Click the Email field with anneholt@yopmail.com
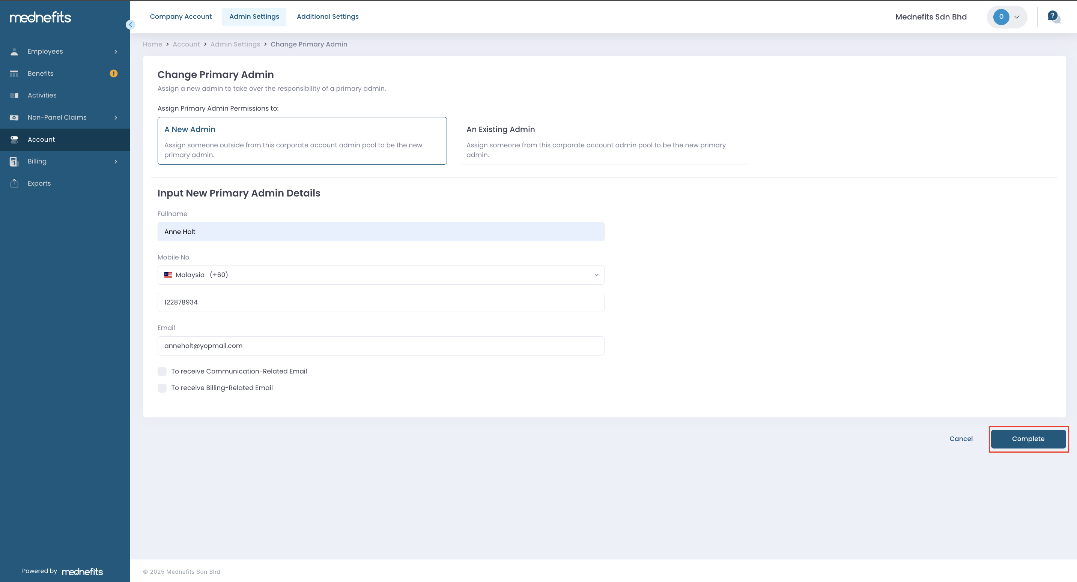Screen dimensions: 1077x582 pos(381,346)
